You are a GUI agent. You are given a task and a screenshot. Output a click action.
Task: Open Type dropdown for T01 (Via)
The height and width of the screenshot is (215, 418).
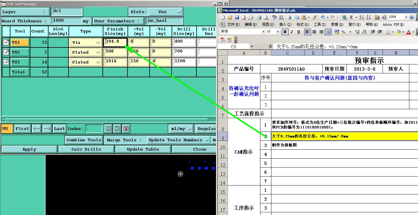tap(86, 42)
